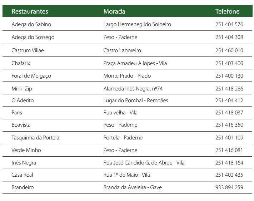The height and width of the screenshot is (201, 254).
Task: Click Brandeiro's phone number 933 894 259
Action: pyautogui.click(x=229, y=187)
